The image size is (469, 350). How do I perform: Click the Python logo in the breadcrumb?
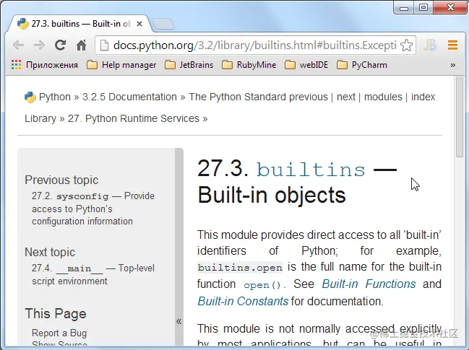[x=30, y=97]
